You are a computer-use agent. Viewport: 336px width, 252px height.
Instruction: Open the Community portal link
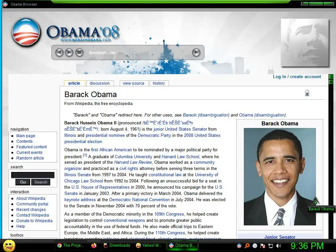coord(32,204)
